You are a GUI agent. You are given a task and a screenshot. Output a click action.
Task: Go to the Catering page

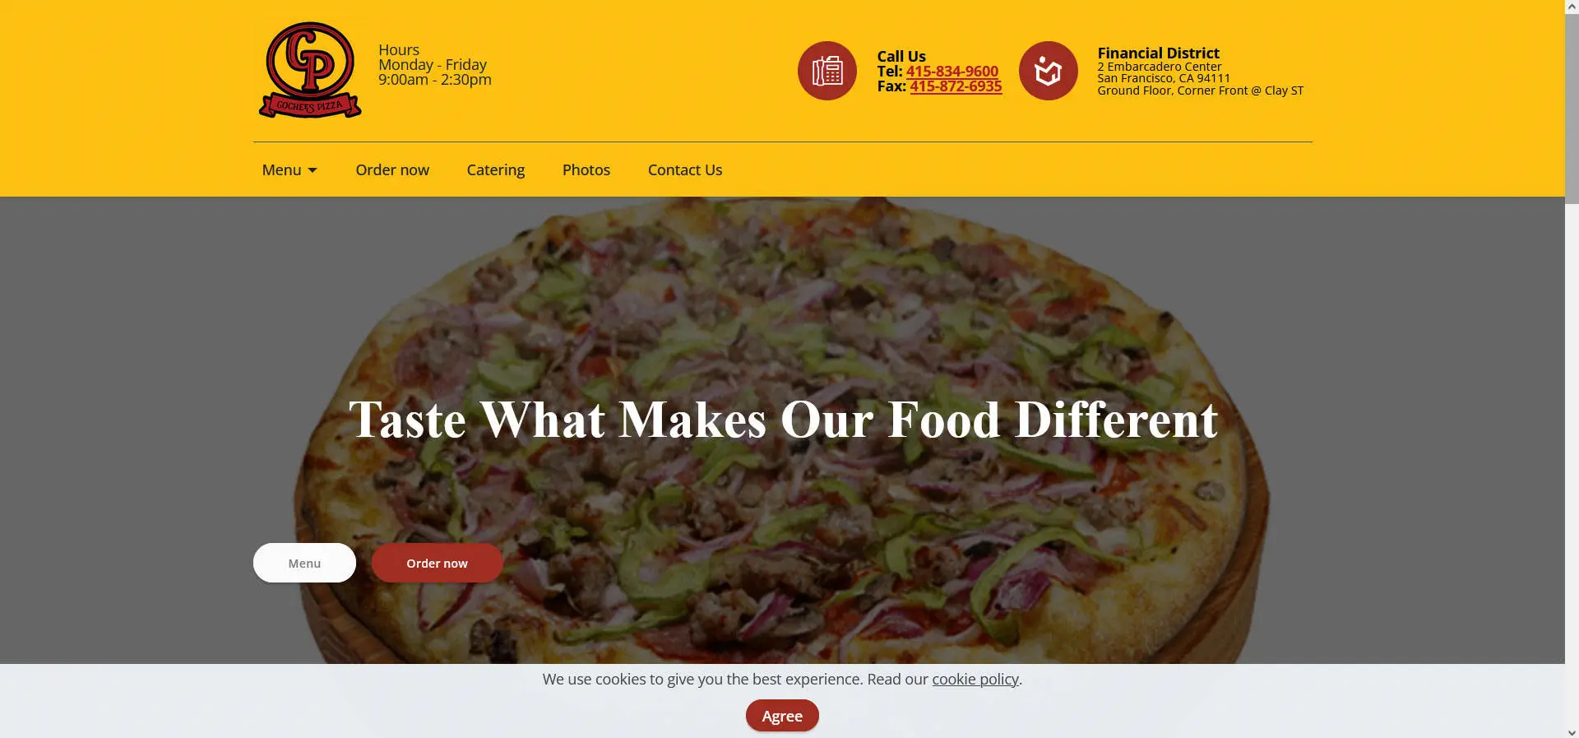pyautogui.click(x=496, y=169)
